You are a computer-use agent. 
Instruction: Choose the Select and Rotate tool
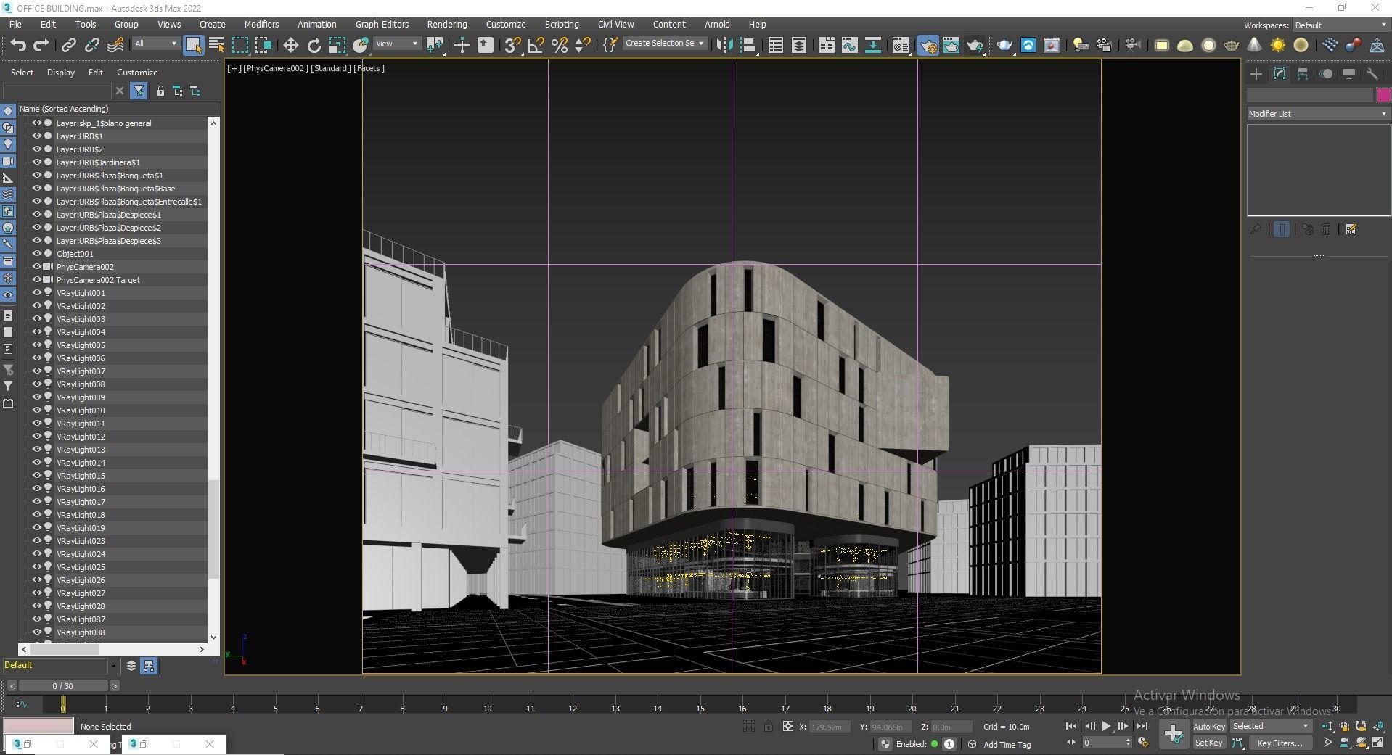[314, 45]
